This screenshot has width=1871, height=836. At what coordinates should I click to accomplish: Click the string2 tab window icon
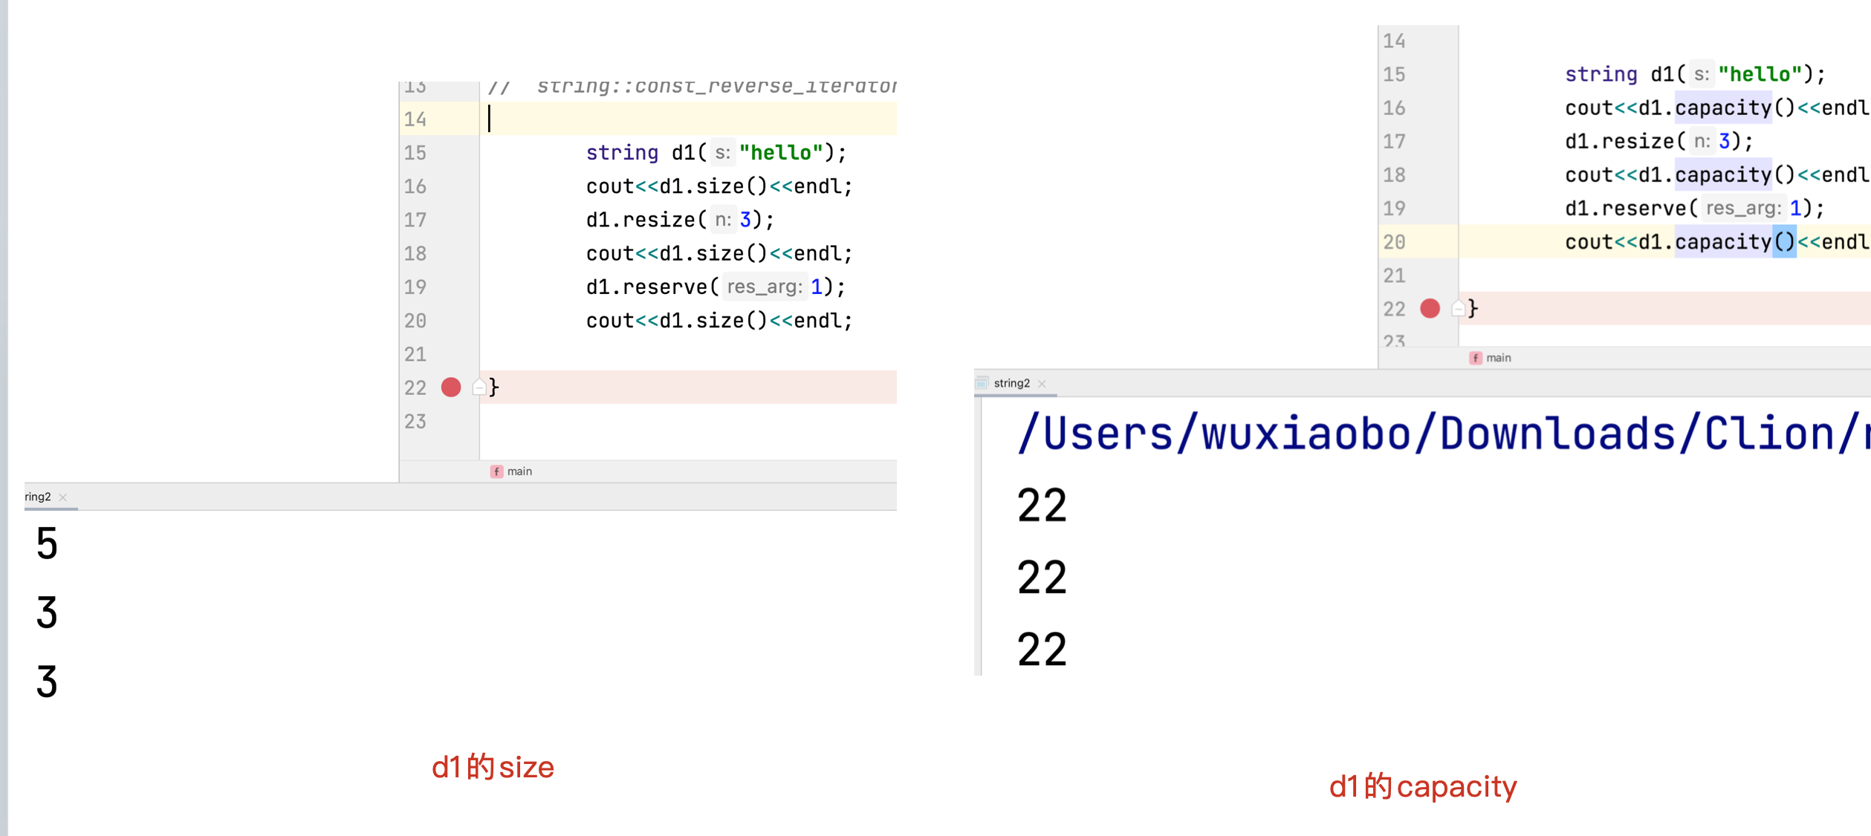pyautogui.click(x=982, y=383)
